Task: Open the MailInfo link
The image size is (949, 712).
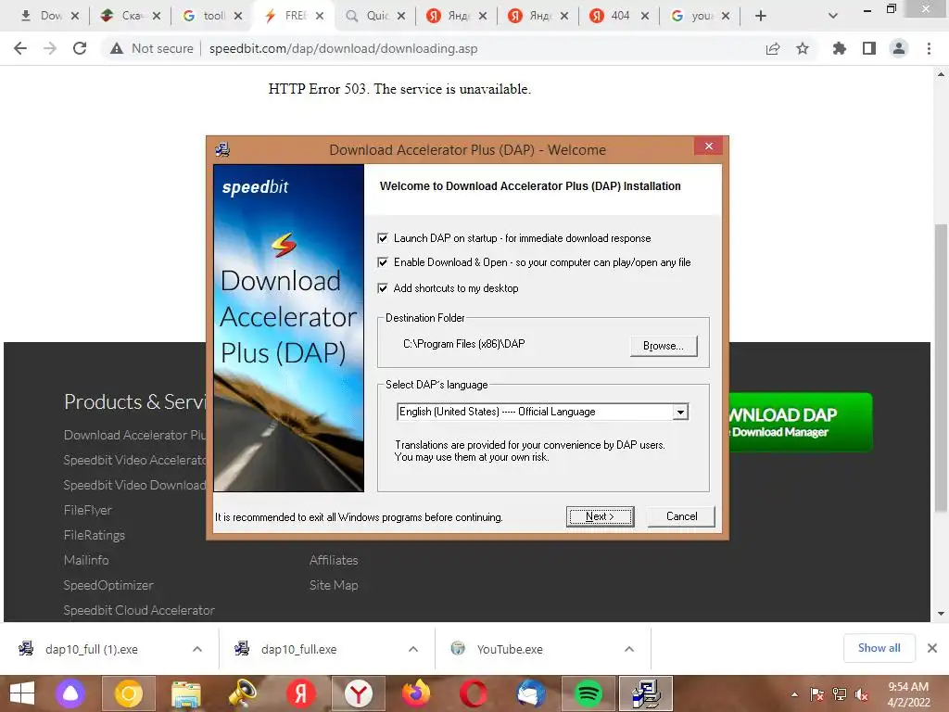Action: [x=86, y=560]
